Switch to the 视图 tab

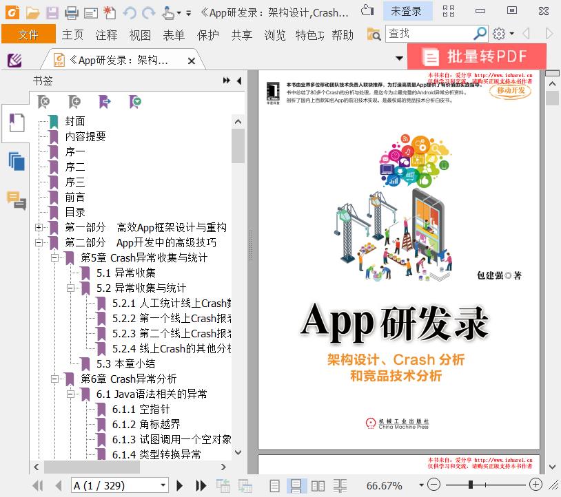[x=140, y=34]
